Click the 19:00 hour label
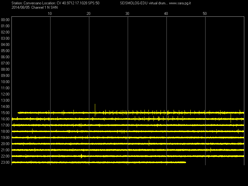Viewport: 248px width, 186px height. (5, 138)
